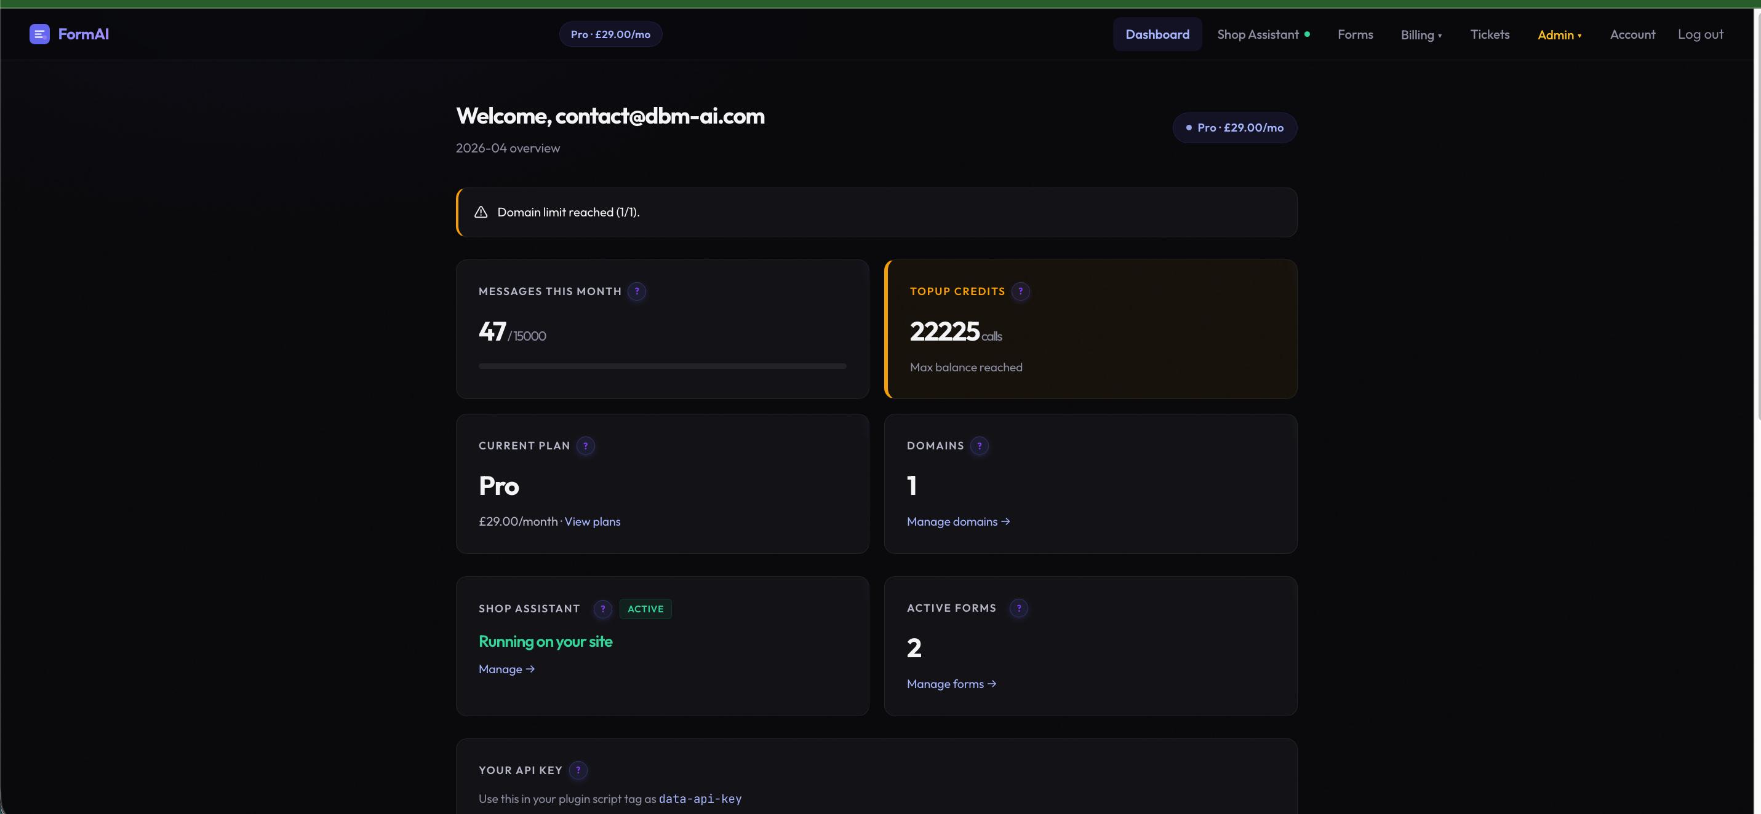Open Manage domains

(x=958, y=521)
